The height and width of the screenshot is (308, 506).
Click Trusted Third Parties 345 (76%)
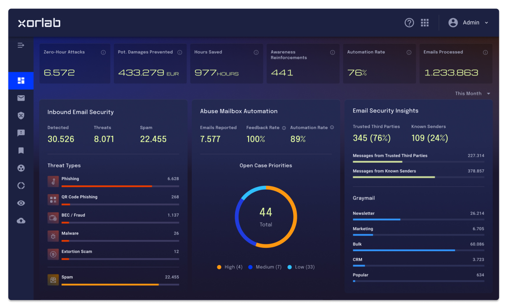(x=372, y=138)
